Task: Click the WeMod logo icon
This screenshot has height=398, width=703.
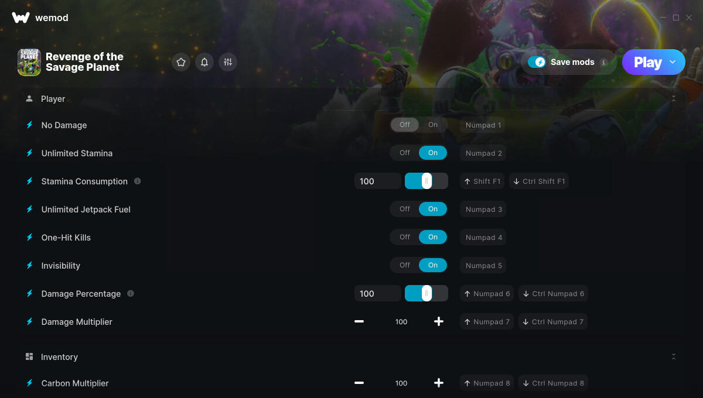Action: click(x=21, y=18)
